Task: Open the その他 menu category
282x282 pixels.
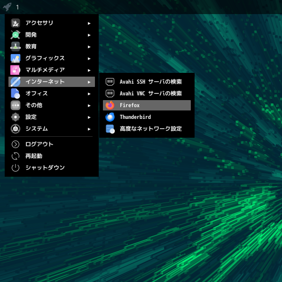Action: tap(34, 105)
